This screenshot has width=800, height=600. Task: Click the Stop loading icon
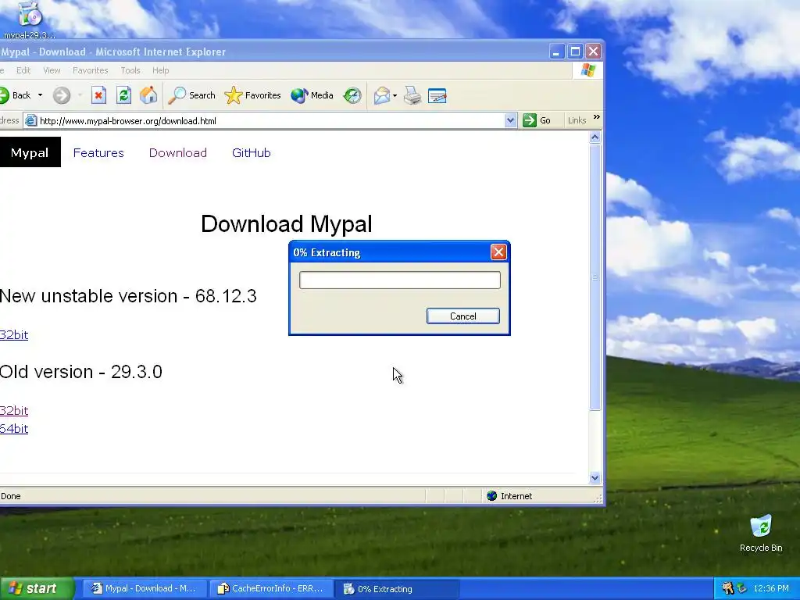[98, 95]
